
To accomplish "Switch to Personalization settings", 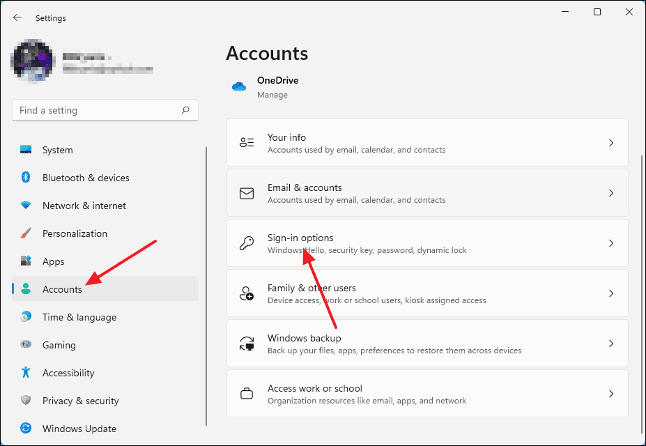I will [x=105, y=233].
